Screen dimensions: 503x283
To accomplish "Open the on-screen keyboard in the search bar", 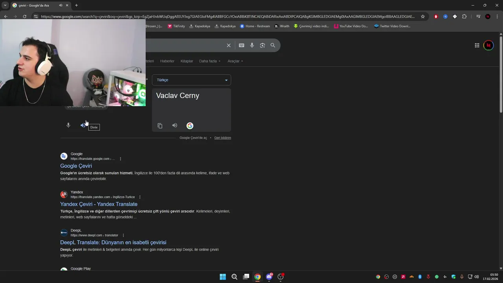I will [242, 45].
